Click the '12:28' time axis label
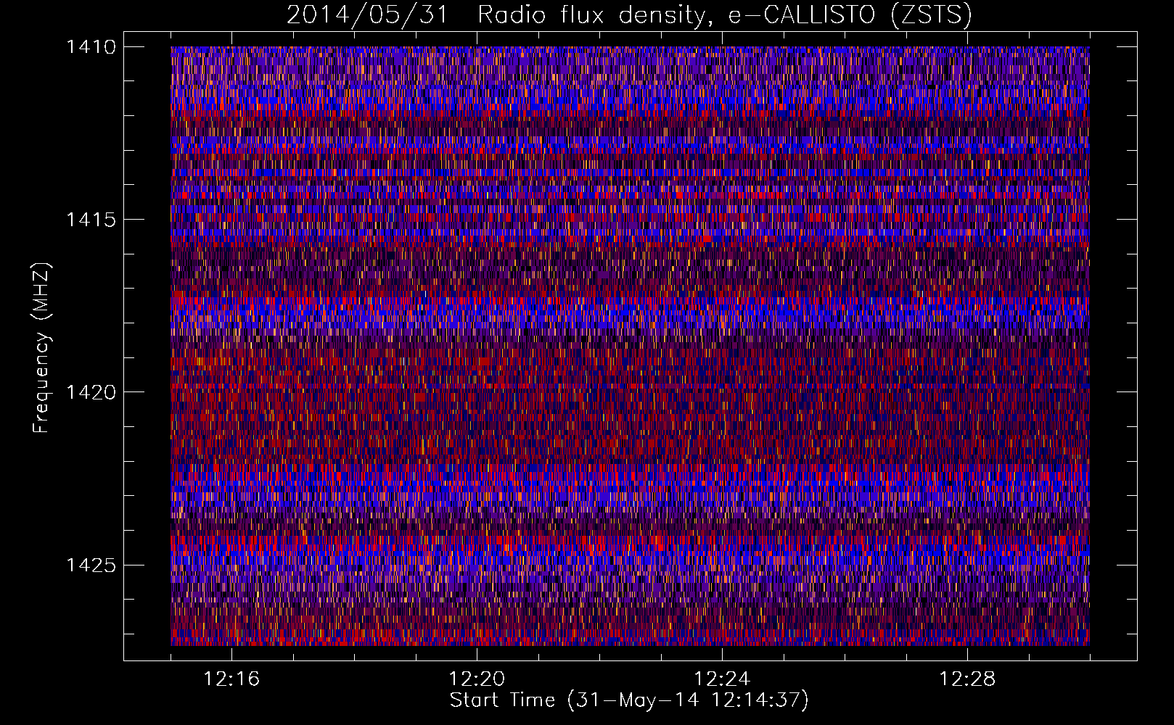This screenshot has height=725, width=1174. click(x=967, y=679)
